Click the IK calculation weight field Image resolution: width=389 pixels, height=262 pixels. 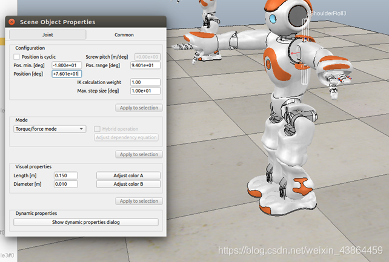point(145,82)
